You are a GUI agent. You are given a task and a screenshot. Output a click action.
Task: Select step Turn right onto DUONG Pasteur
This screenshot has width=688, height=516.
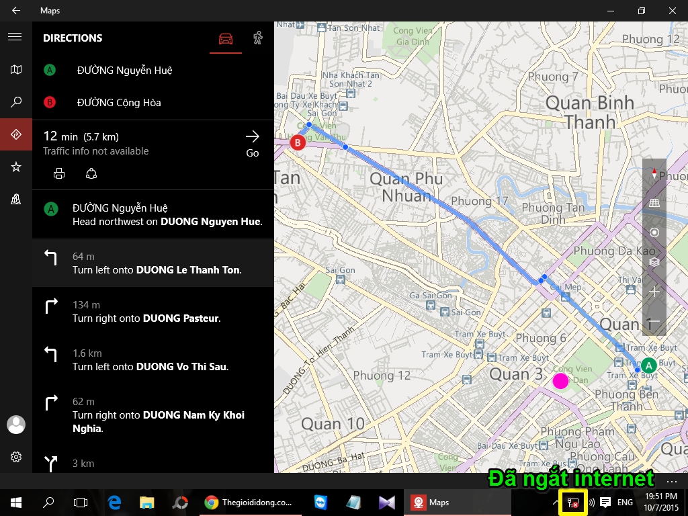point(153,311)
